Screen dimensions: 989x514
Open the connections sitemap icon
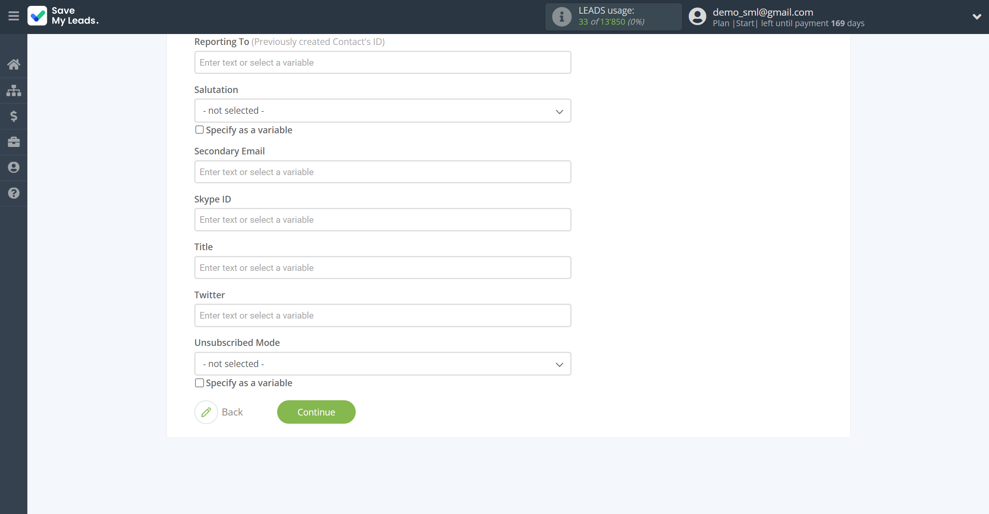14,90
